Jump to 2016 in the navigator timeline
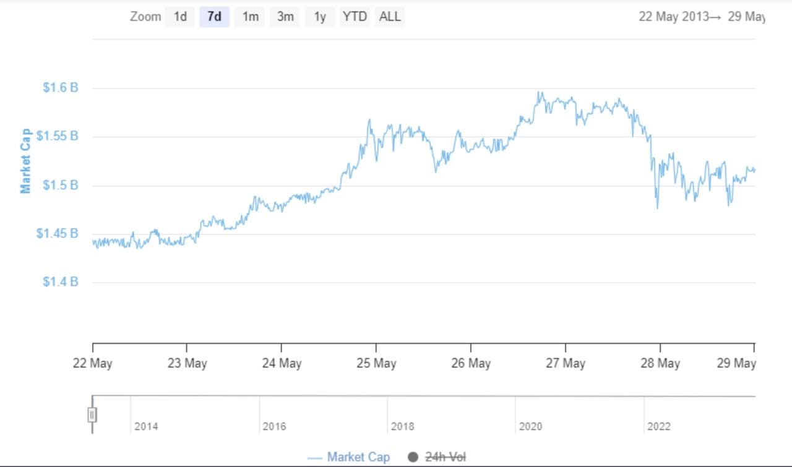The width and height of the screenshot is (792, 467). pyautogui.click(x=274, y=426)
